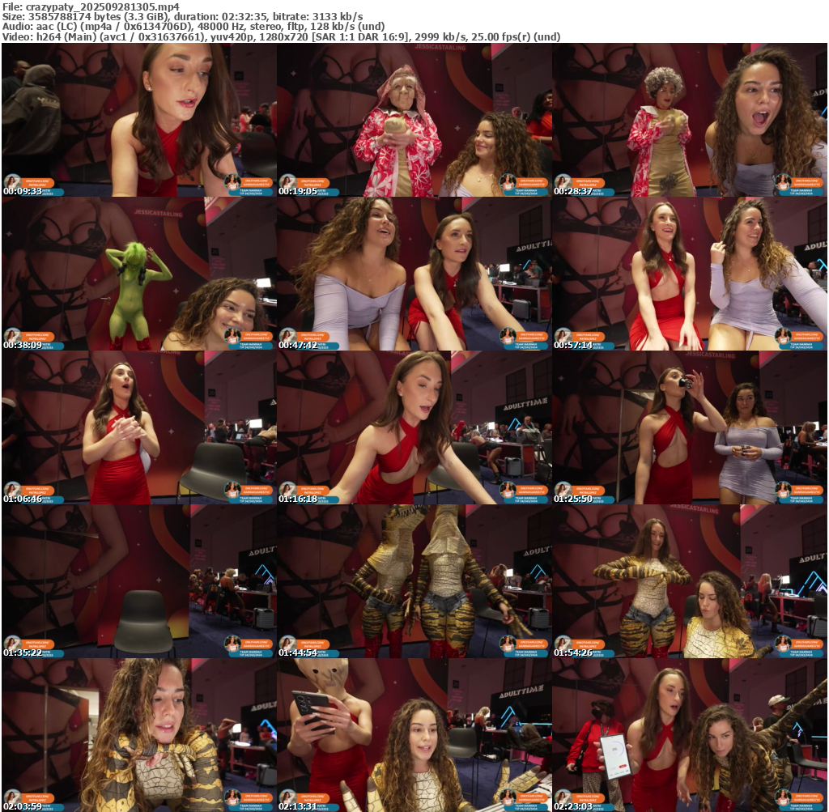Open the thumbnail stamped 02:23:03
829x812 pixels.
tap(690, 735)
